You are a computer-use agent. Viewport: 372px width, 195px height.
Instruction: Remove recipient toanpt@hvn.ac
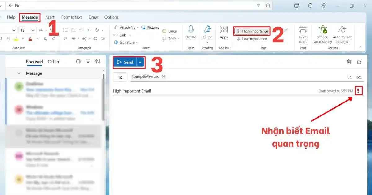(164, 76)
